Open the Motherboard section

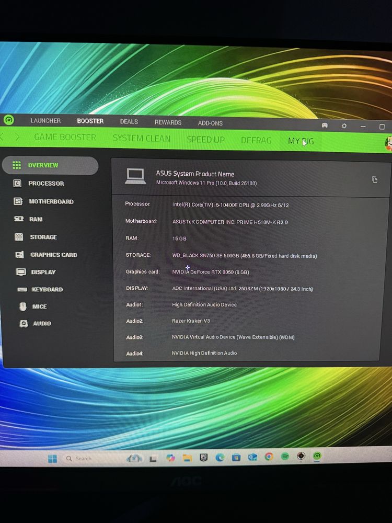point(44,201)
